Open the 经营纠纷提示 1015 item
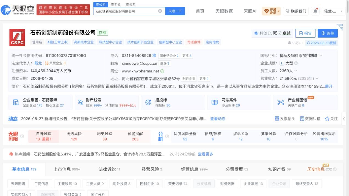 click(x=324, y=136)
